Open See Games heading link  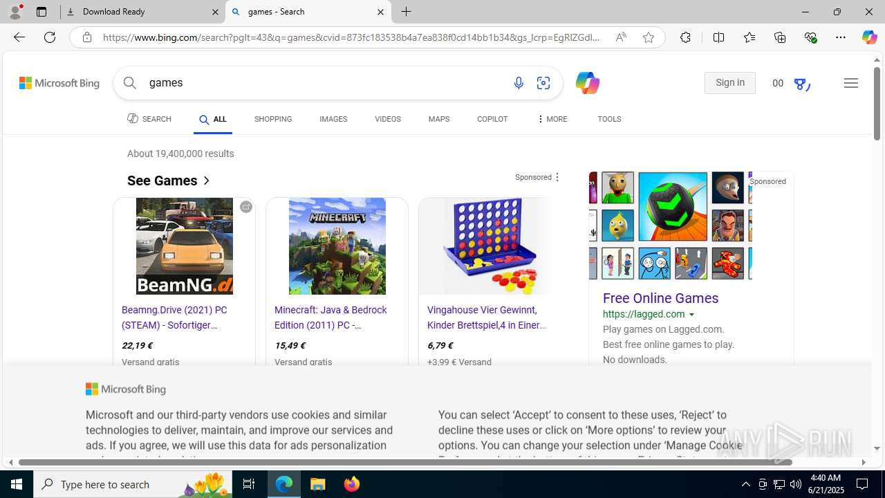tap(162, 181)
